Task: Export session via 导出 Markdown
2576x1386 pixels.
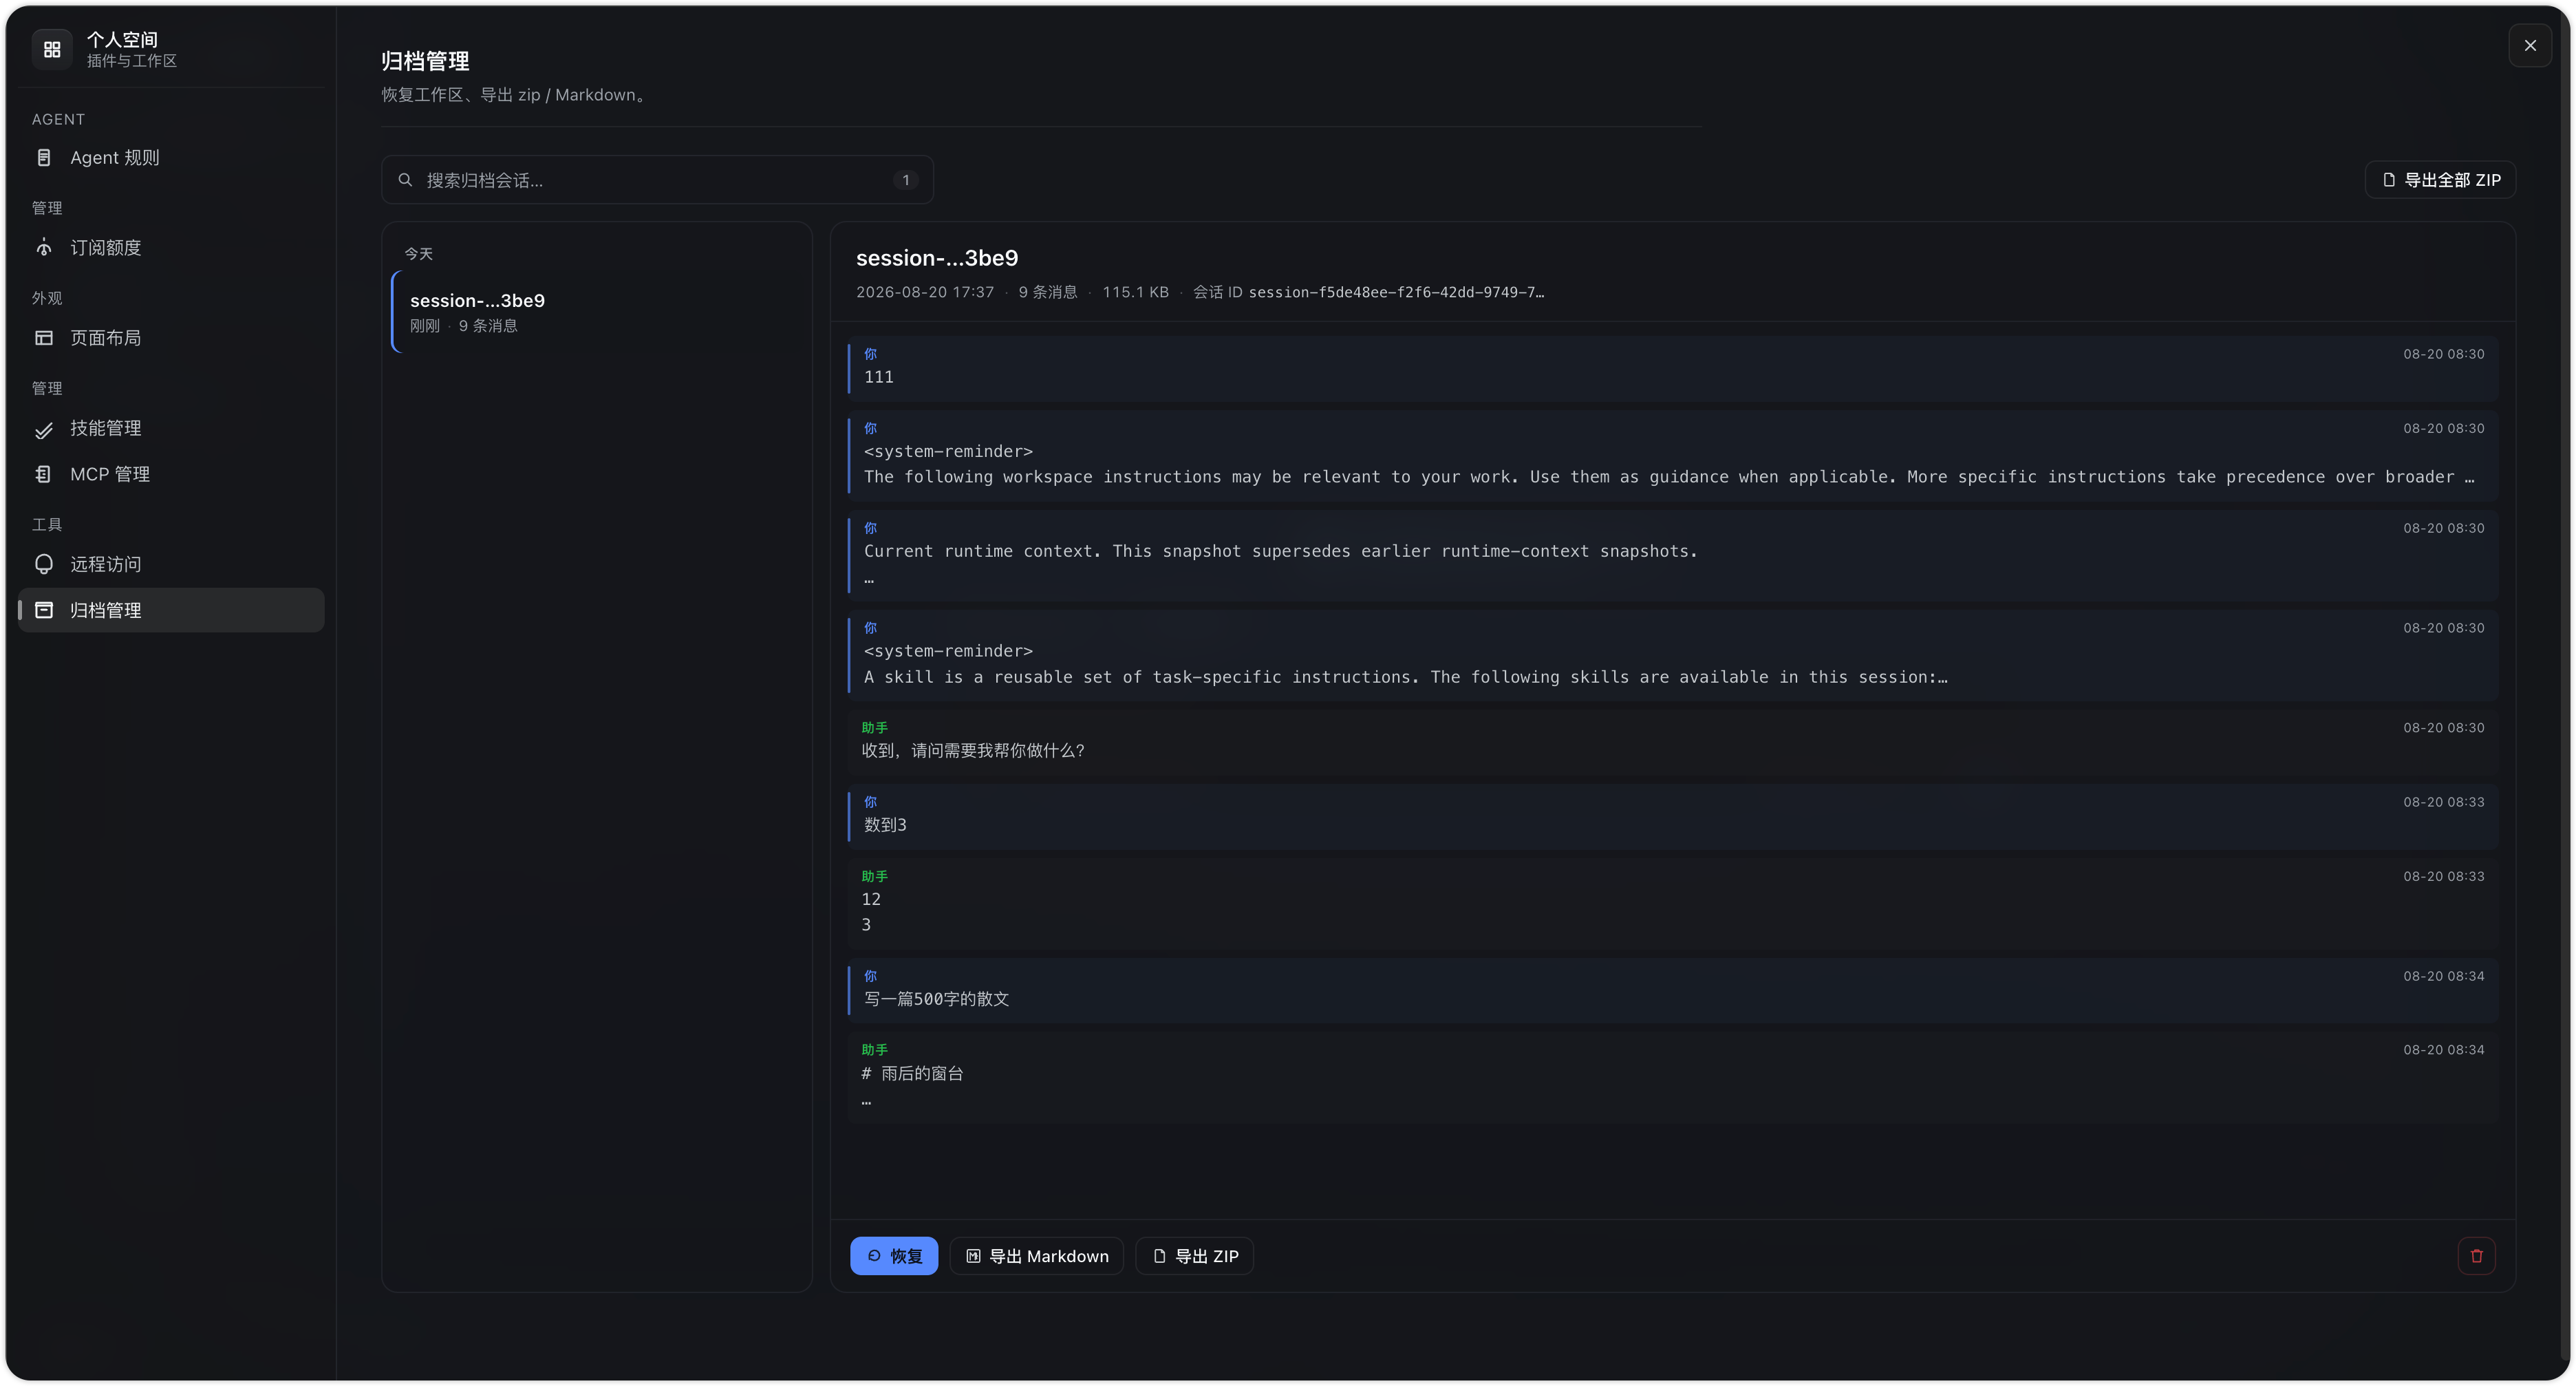Action: 1036,1256
